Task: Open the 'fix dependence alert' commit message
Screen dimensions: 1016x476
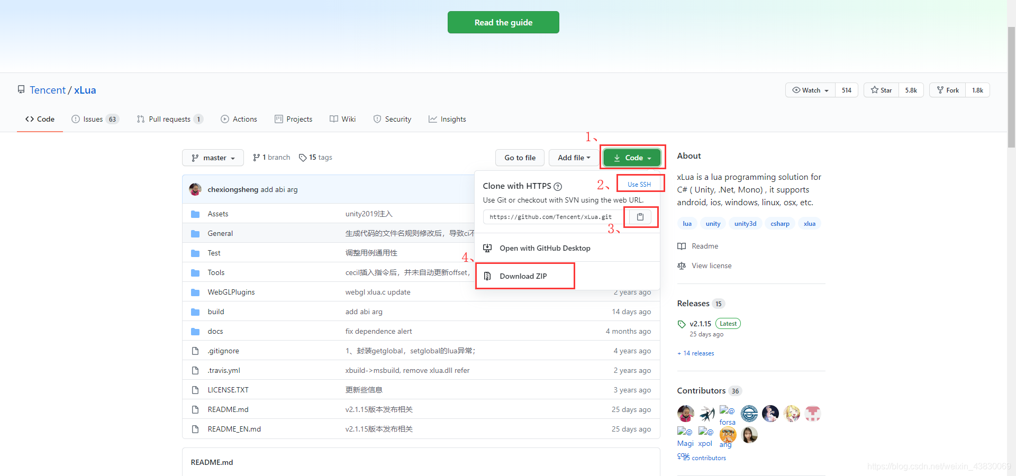Action: click(378, 331)
